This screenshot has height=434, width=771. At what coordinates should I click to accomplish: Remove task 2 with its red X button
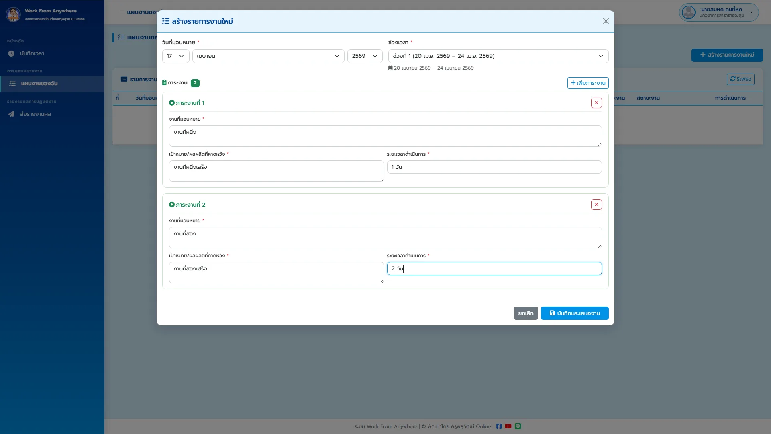click(596, 205)
